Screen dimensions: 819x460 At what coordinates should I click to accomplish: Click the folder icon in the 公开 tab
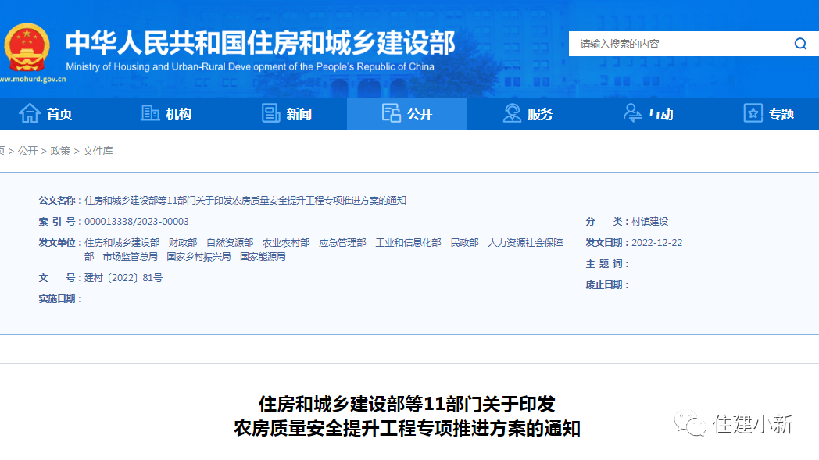[391, 112]
